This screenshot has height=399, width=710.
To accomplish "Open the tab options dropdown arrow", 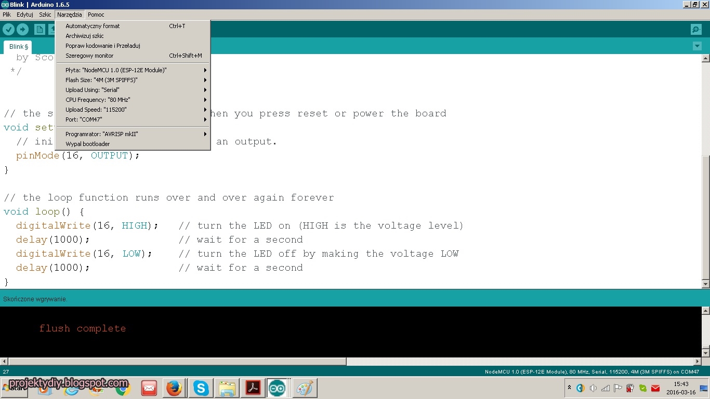I will pos(697,46).
